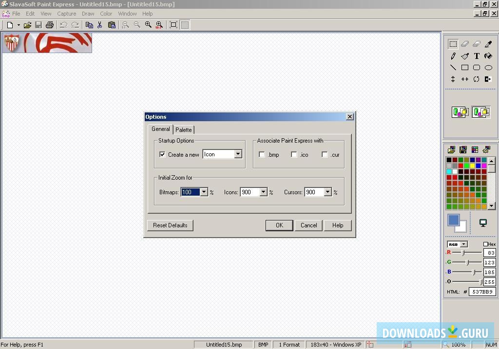
Task: Click the Zoom 1:1 icon
Action: coord(126,25)
